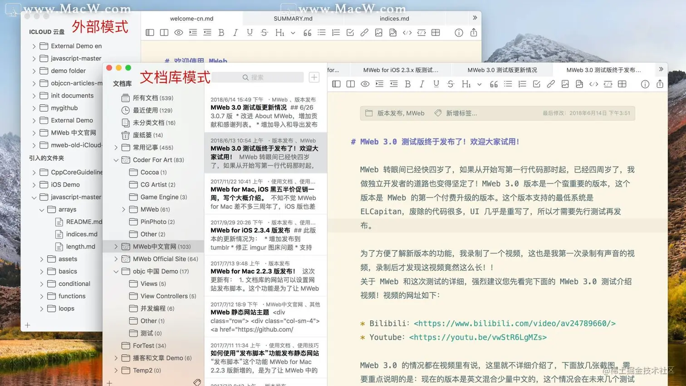Toggle task checkbox icon in front library toolbar
The width and height of the screenshot is (686, 386).
(x=536, y=84)
